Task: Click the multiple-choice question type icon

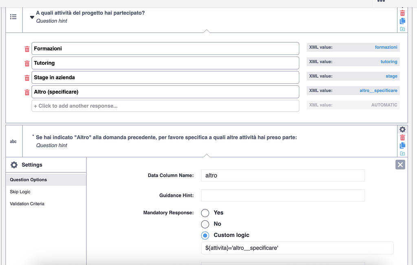Action: pos(13,17)
